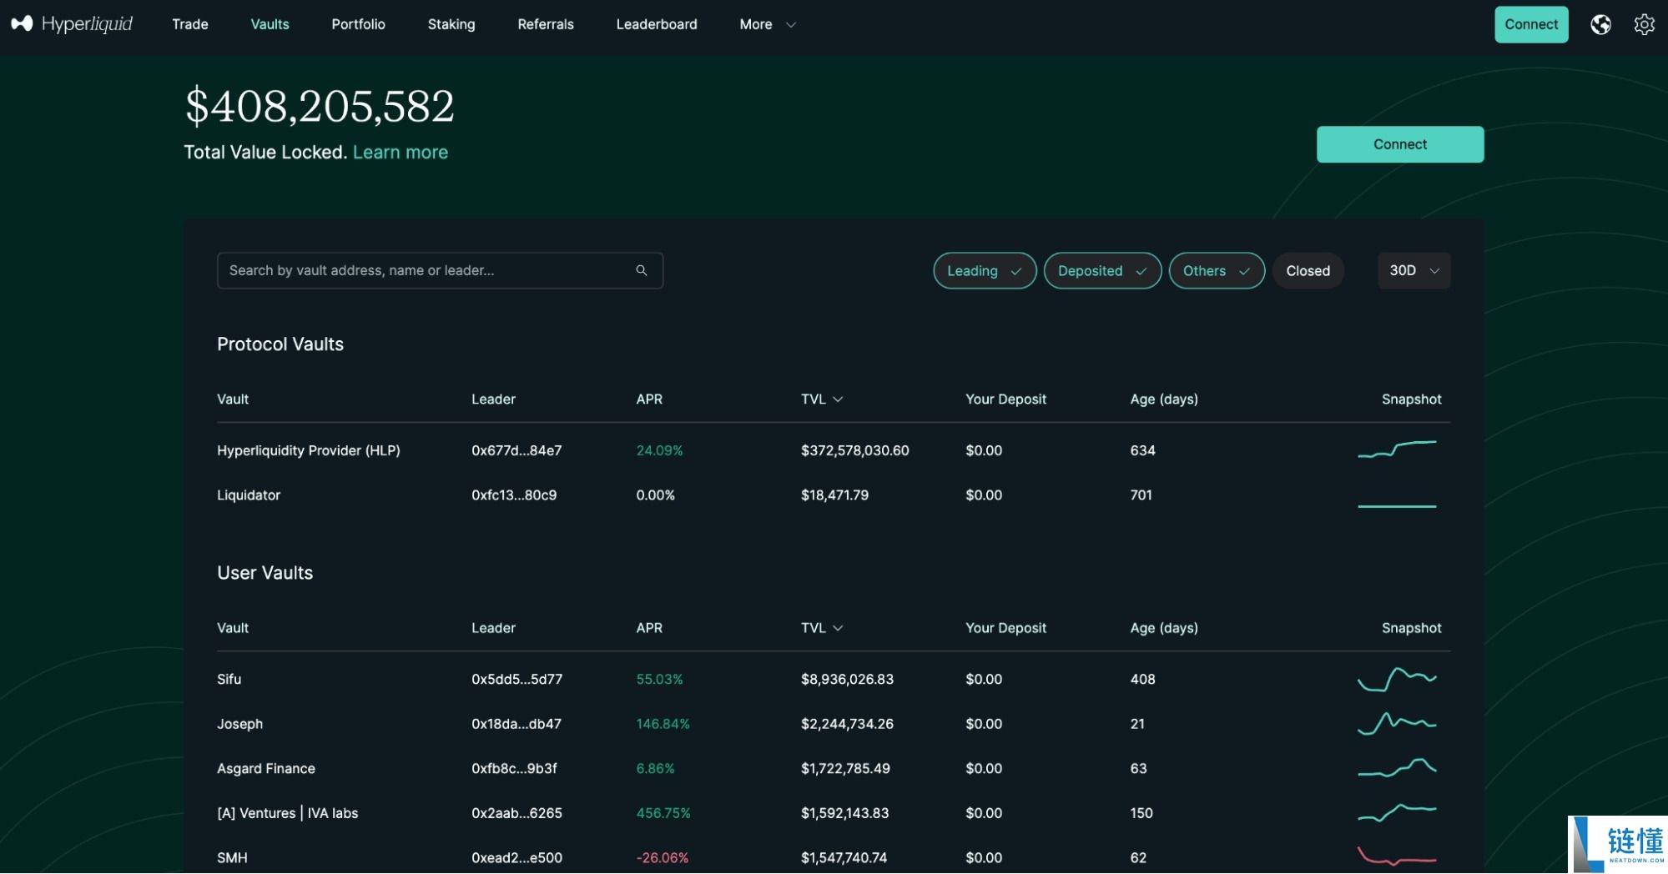The height and width of the screenshot is (874, 1668).
Task: Click leader address 0x5dd5...5d77
Action: 517,679
